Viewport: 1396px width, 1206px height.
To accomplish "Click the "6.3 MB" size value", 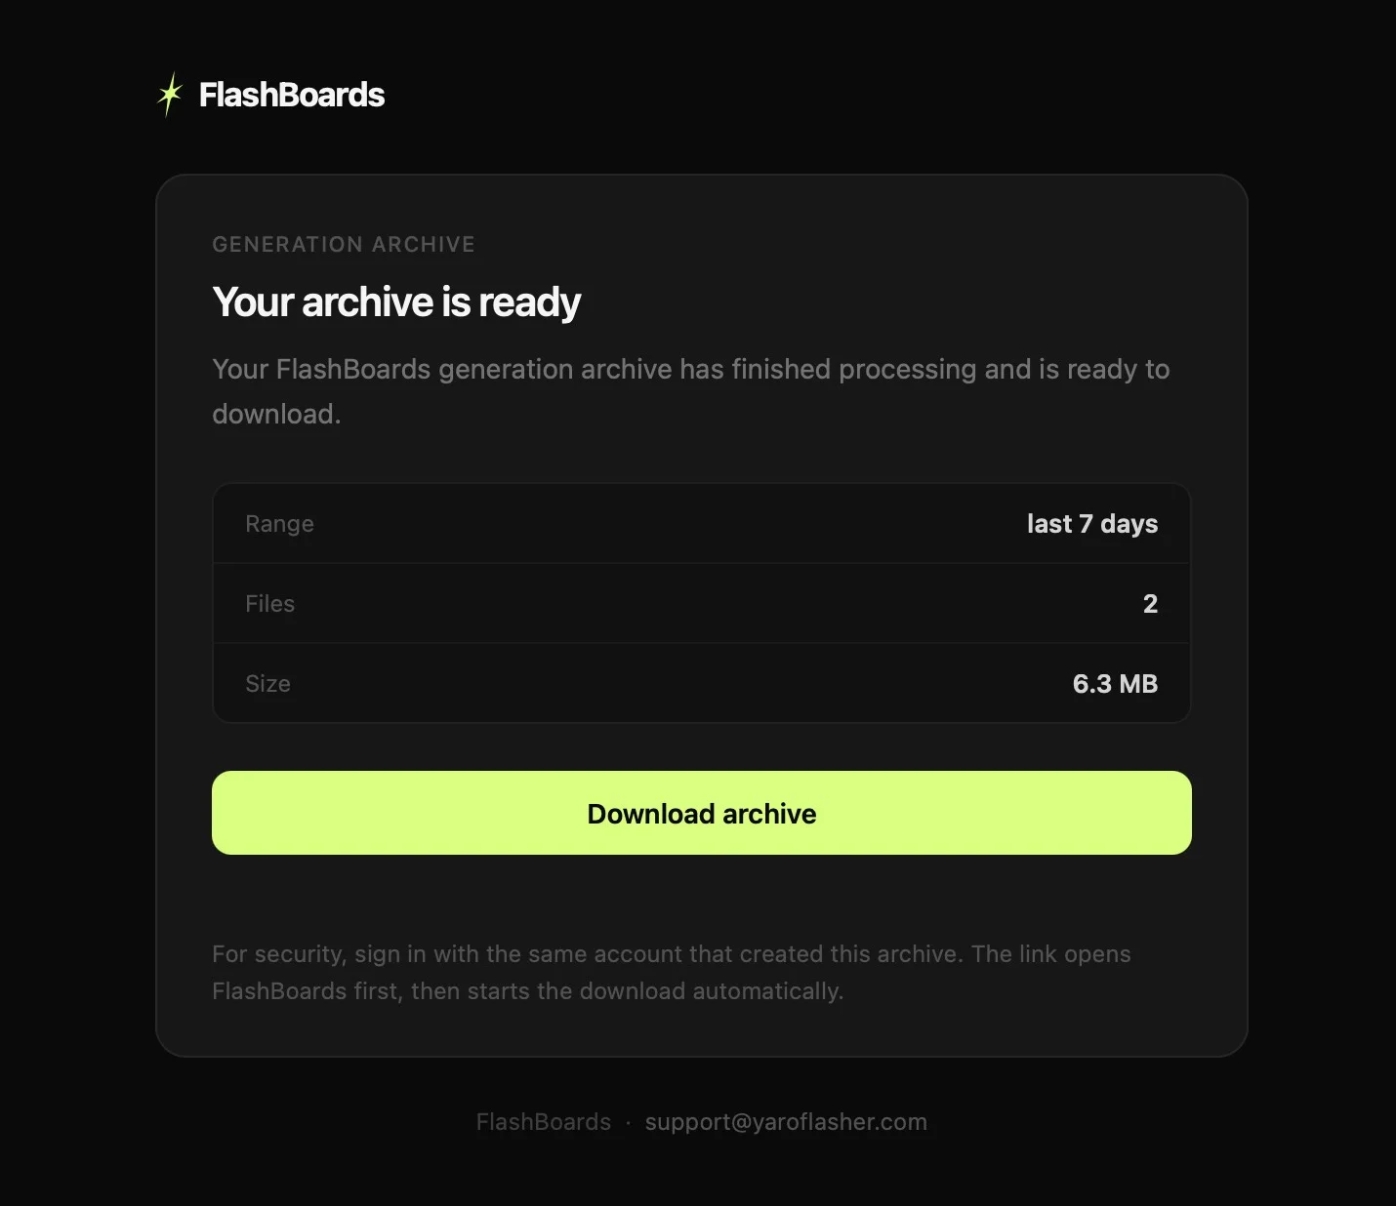I will tap(1115, 684).
